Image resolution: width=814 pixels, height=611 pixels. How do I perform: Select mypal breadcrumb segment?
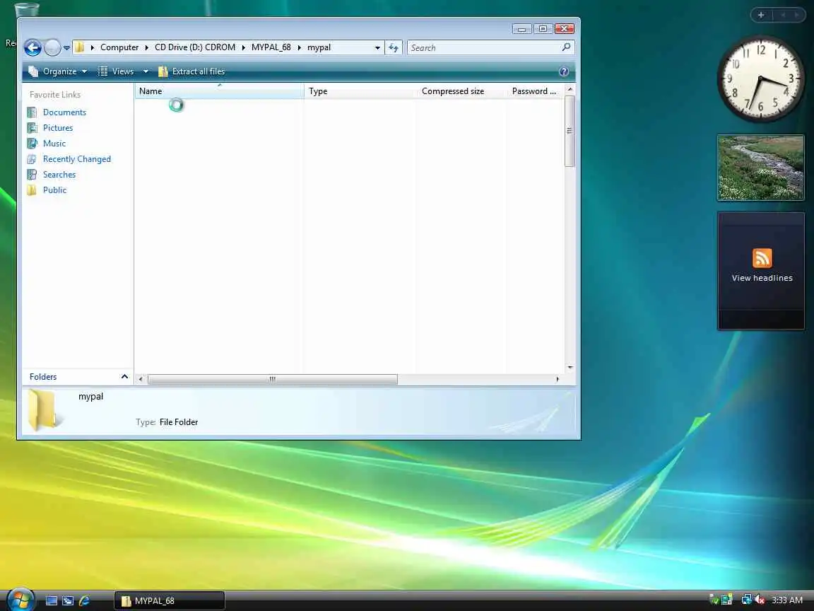pyautogui.click(x=319, y=47)
